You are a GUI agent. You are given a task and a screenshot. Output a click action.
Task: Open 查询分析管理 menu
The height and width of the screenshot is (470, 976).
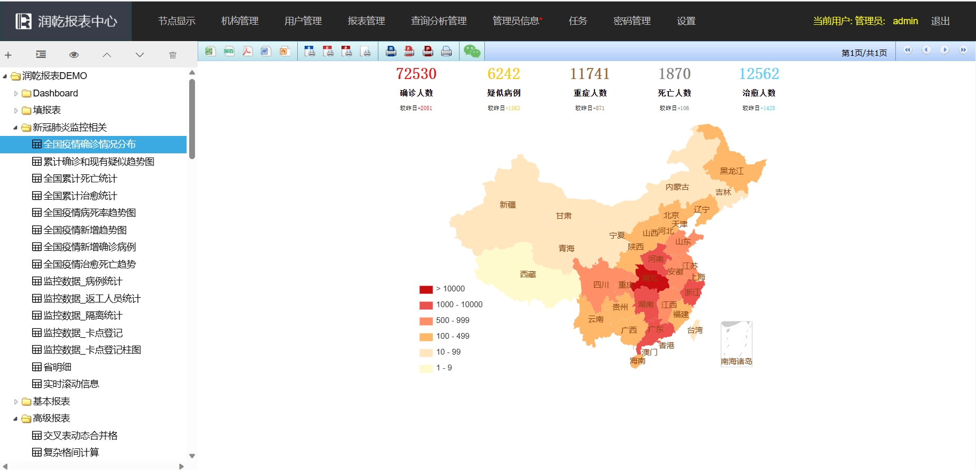click(438, 21)
